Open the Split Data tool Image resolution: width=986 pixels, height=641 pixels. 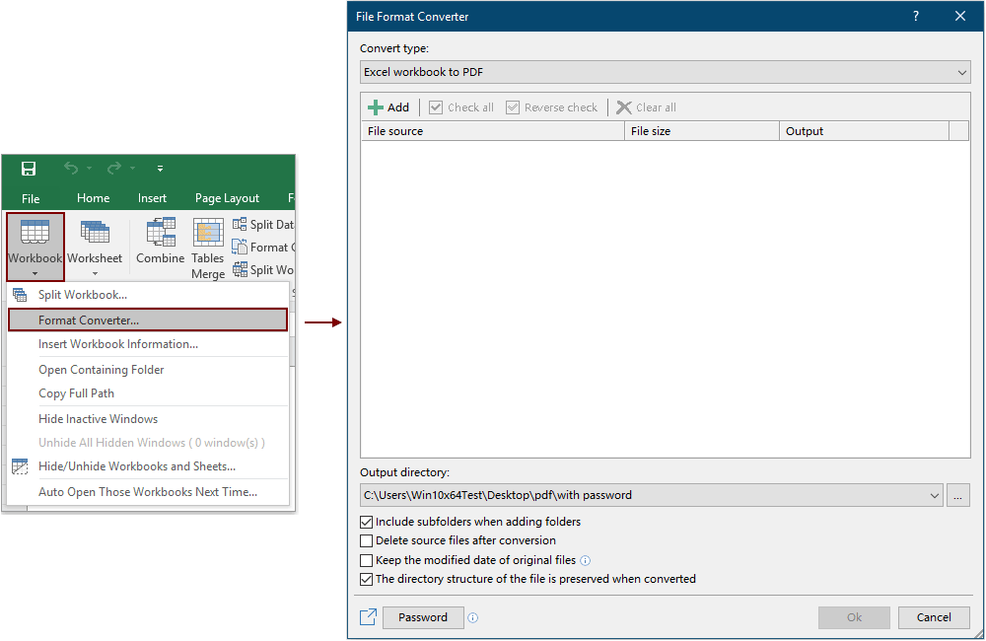263,224
